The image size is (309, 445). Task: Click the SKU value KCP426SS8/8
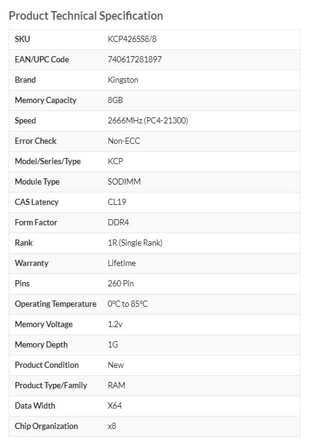(132, 39)
